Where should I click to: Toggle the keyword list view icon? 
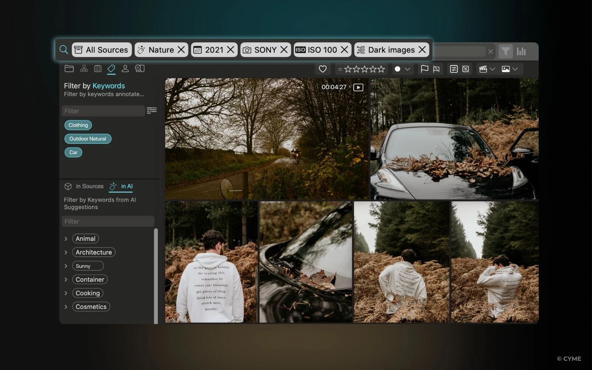tap(152, 111)
